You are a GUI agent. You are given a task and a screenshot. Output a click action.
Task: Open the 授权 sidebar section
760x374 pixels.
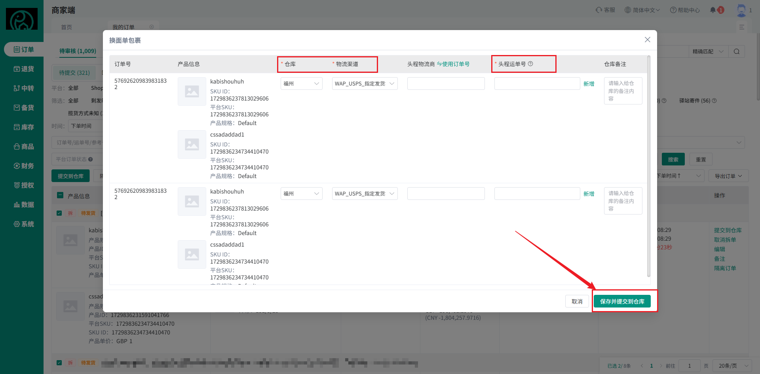24,185
